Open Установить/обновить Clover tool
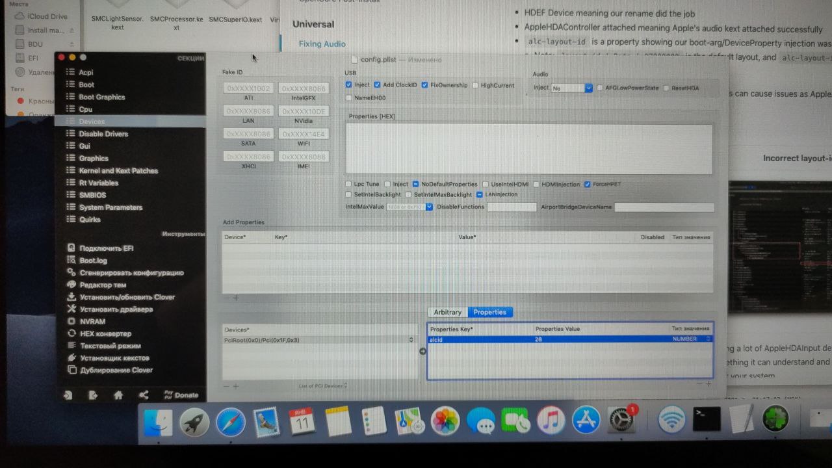 [x=127, y=297]
